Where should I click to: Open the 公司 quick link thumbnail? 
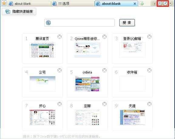click(42, 84)
